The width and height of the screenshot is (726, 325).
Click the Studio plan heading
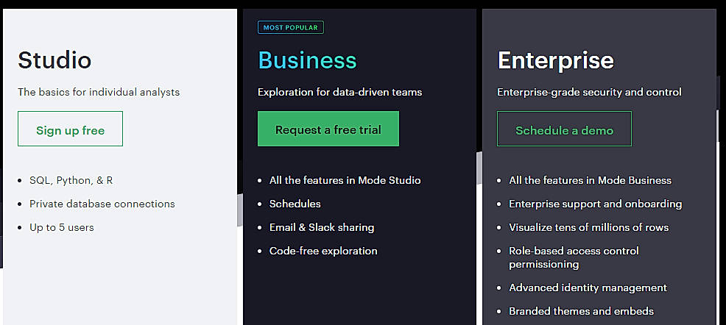pos(54,60)
